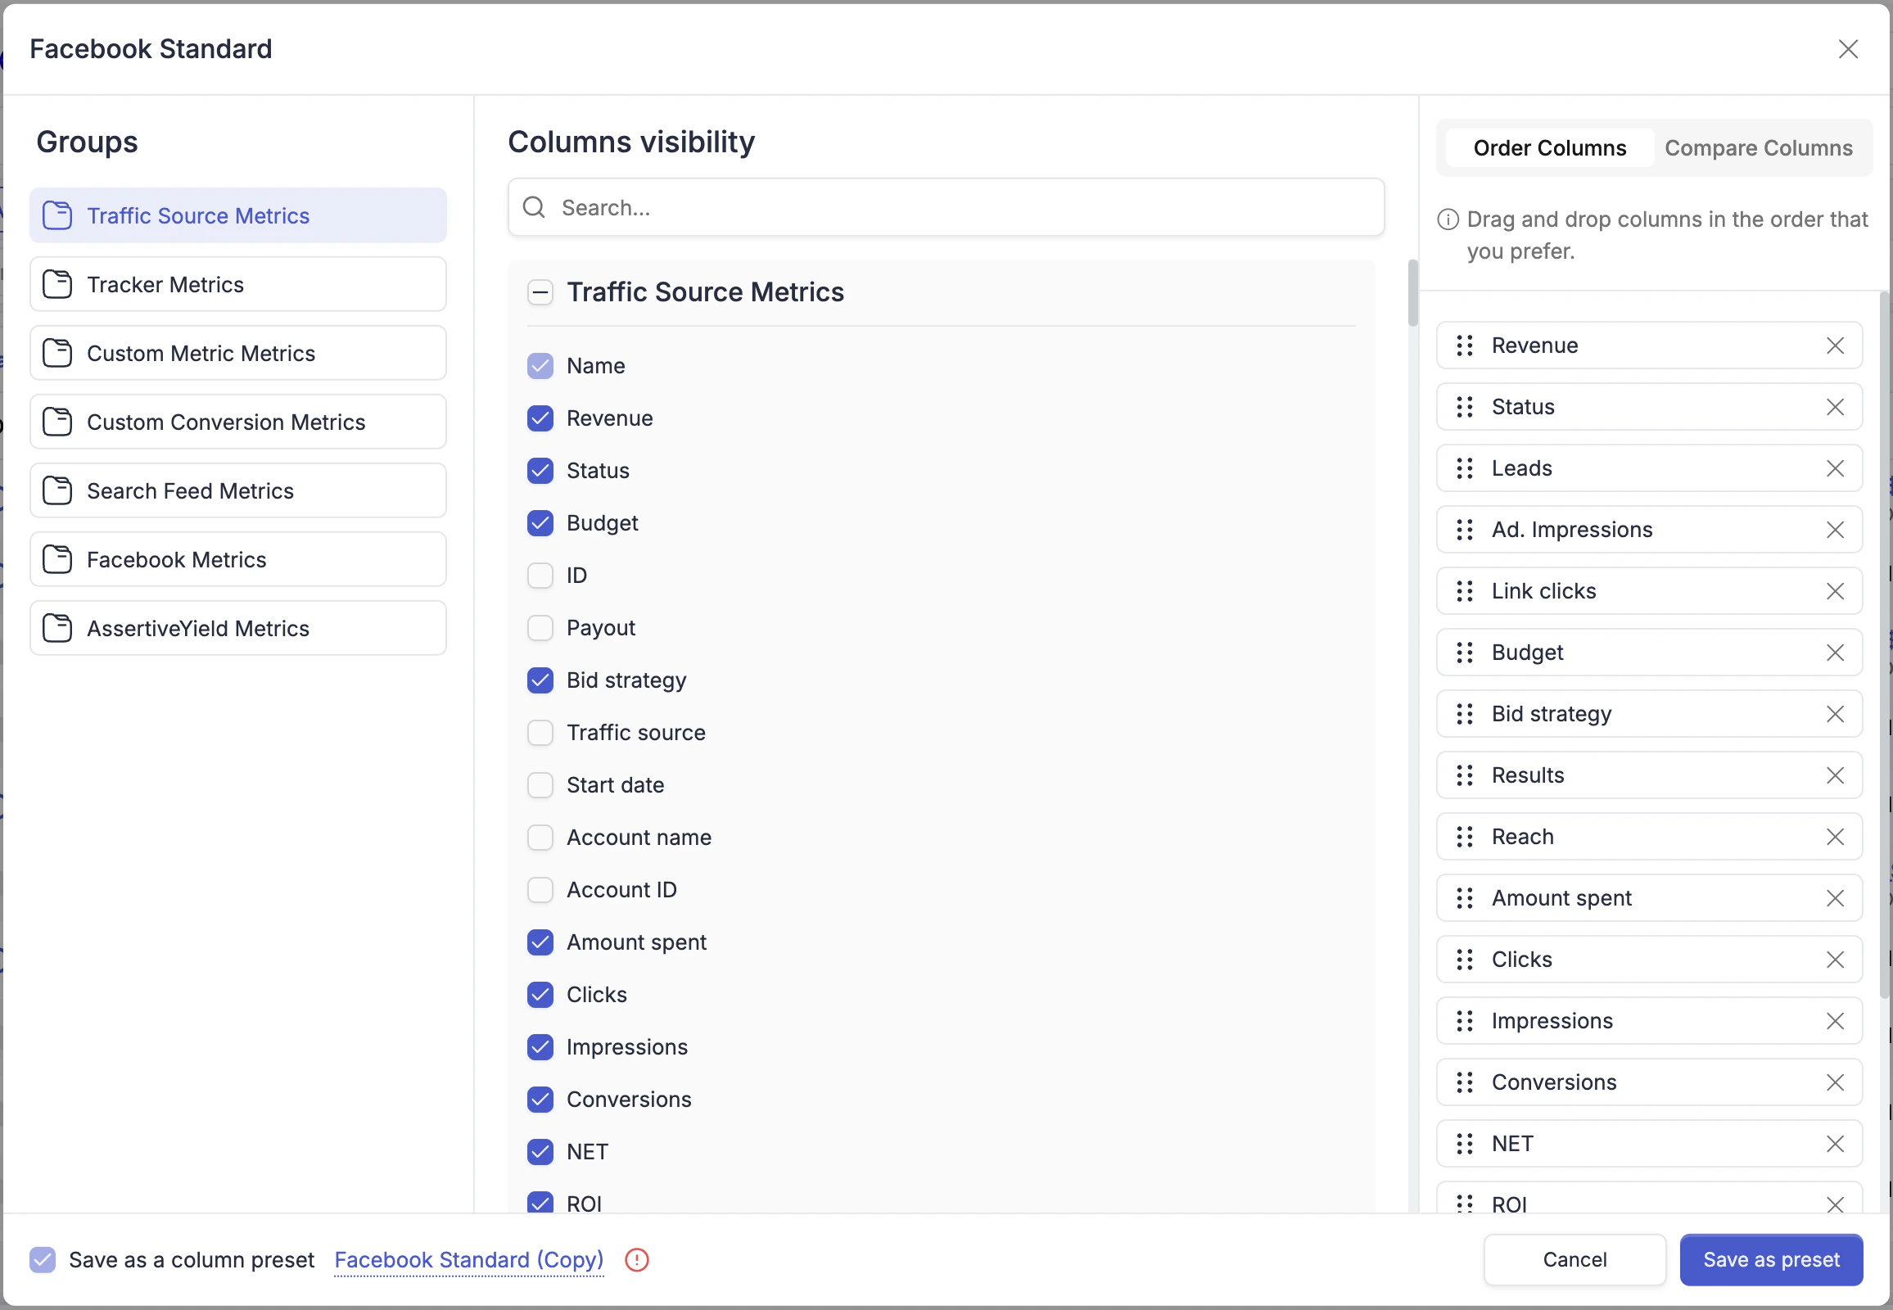Uncheck the Amount spent checkbox
Screen dimensions: 1893x1310
[x=540, y=943]
